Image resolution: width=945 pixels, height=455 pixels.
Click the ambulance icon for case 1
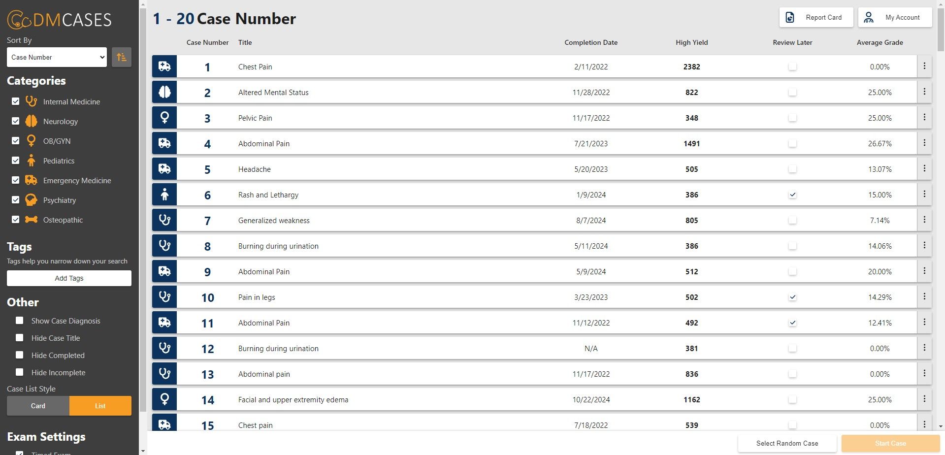[164, 66]
